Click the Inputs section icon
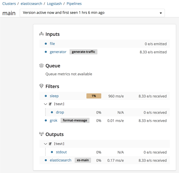Screen dimensions: 179x173 point(41,34)
